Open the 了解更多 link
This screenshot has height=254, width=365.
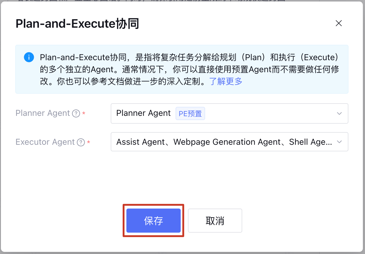pos(226,81)
